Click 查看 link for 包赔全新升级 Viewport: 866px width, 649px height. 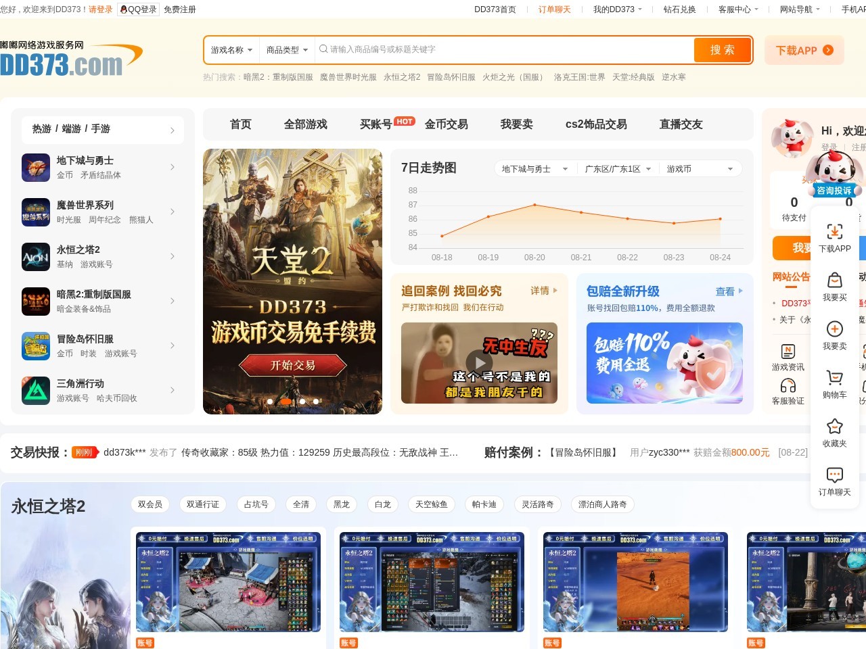point(729,291)
